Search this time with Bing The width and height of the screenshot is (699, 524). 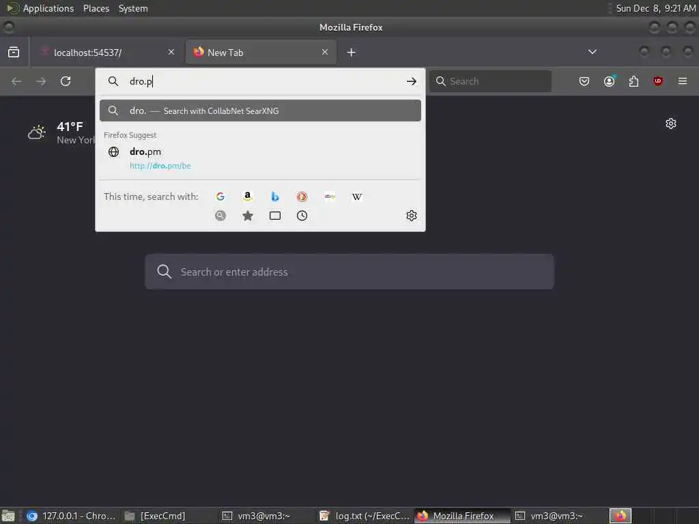tap(275, 196)
